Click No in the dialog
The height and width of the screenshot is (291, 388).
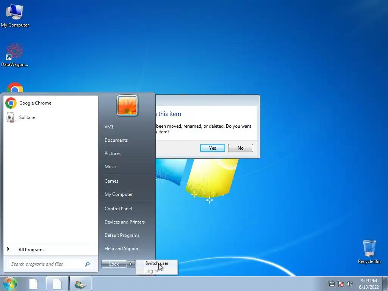coord(241,148)
